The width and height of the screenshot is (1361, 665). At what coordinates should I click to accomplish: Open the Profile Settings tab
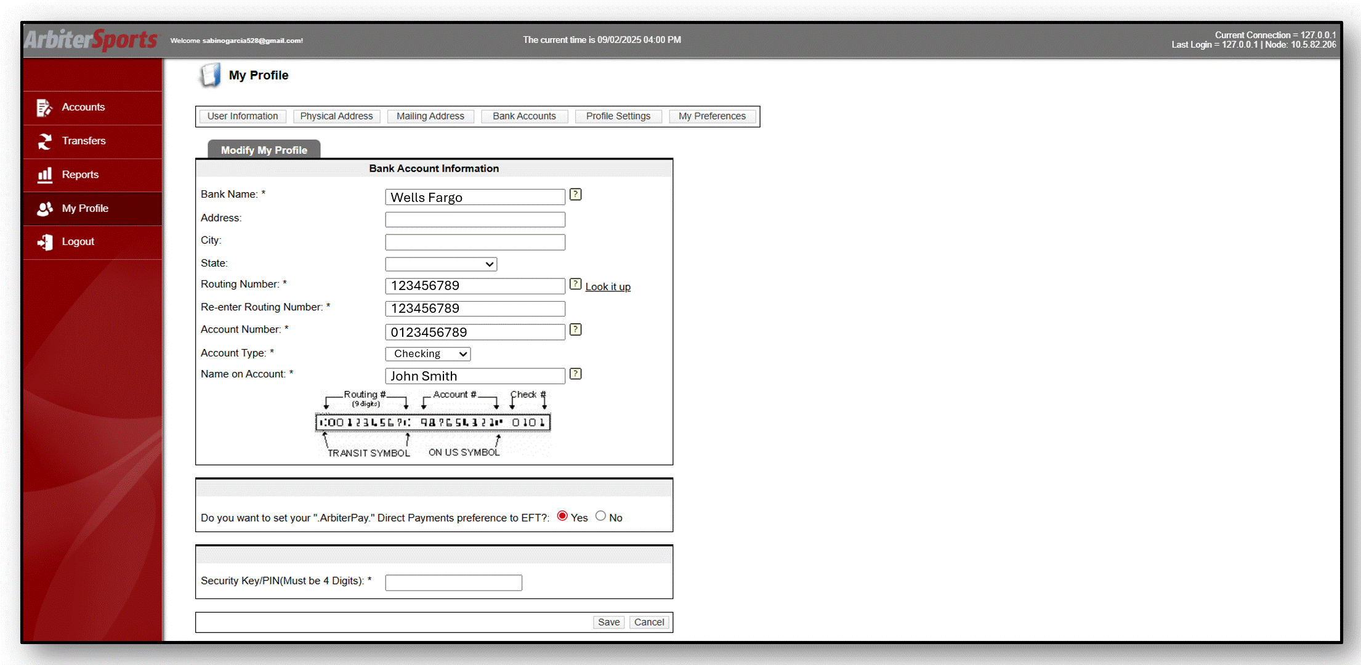tap(618, 116)
